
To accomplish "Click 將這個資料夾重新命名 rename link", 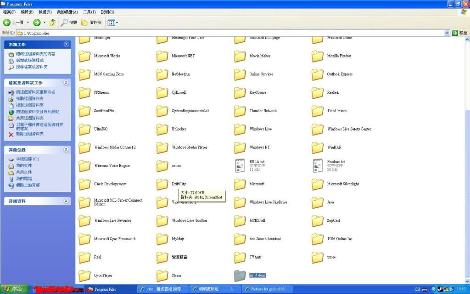I will click(35, 92).
